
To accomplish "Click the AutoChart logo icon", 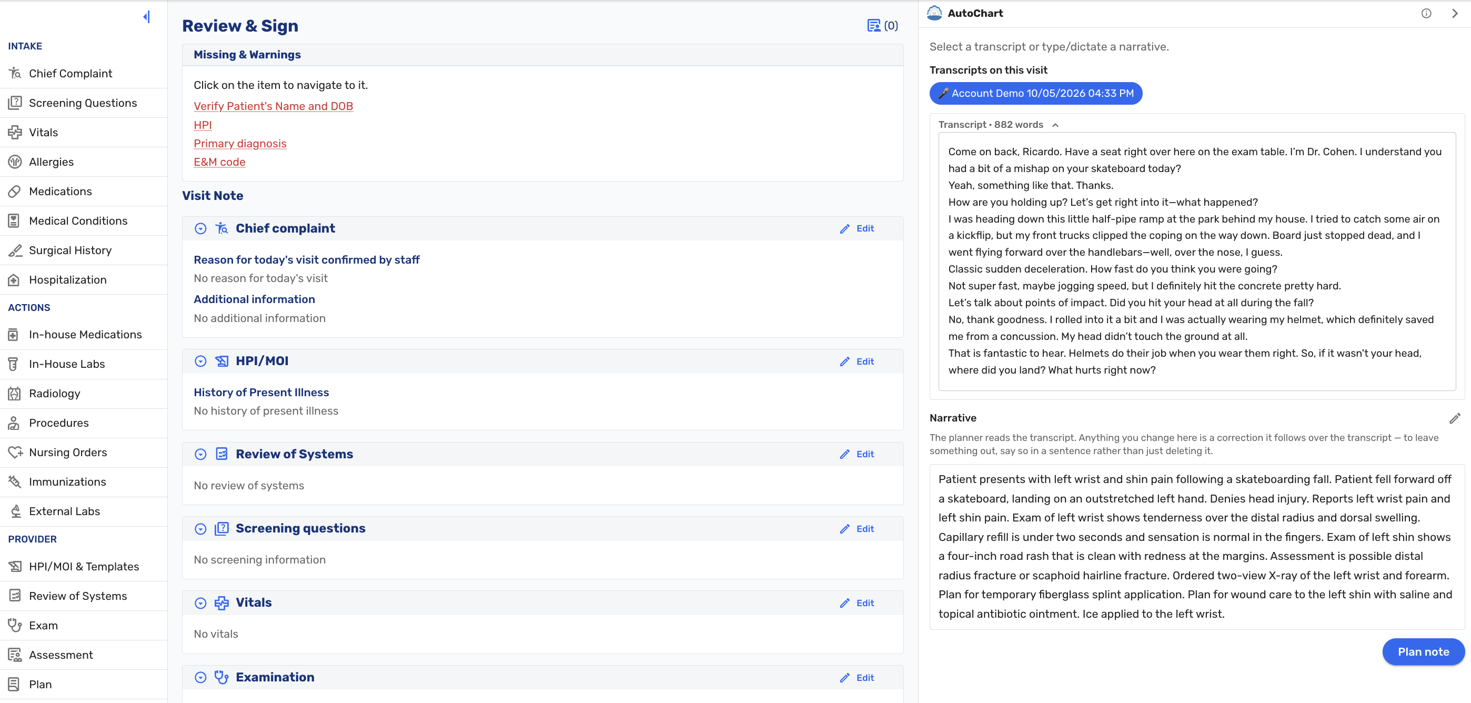I will pos(934,13).
